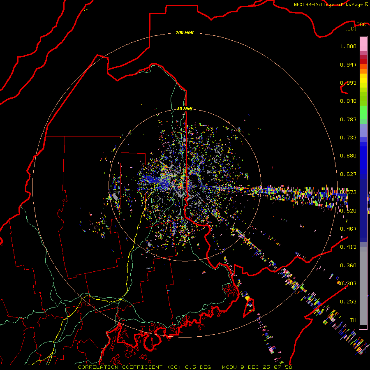Click the 0.680 color scale value
Image resolution: width=370 pixels, height=370 pixels.
(348, 156)
